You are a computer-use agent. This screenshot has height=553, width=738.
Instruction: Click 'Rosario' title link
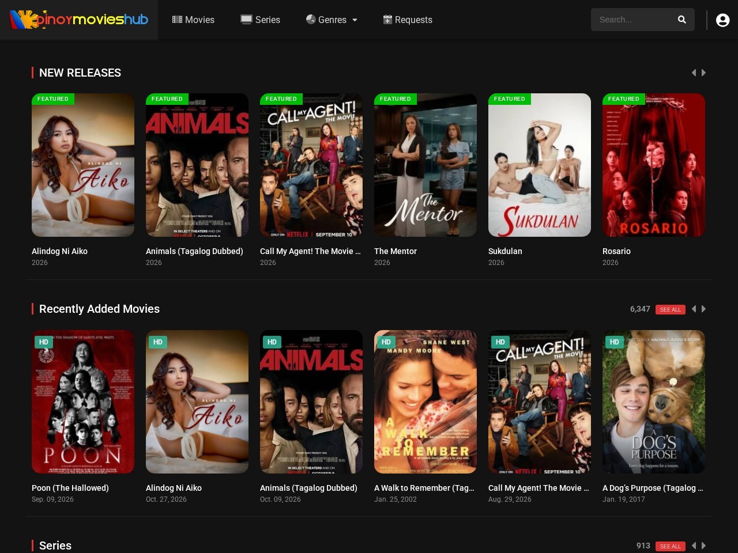coord(616,251)
